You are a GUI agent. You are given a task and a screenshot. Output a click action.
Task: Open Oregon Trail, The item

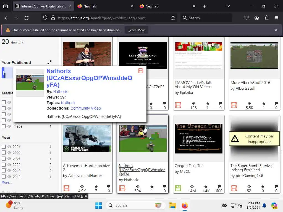pos(189,166)
